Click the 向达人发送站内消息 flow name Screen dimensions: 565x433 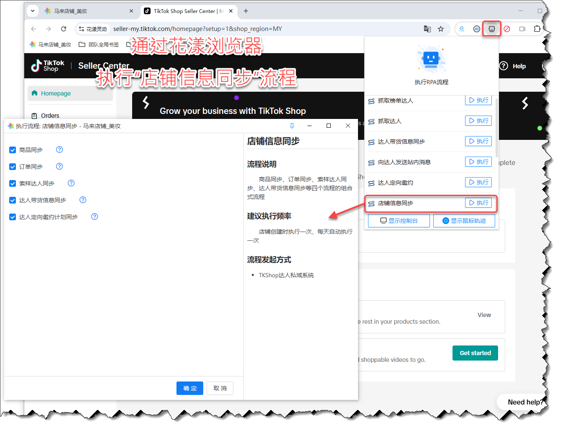[x=404, y=162]
